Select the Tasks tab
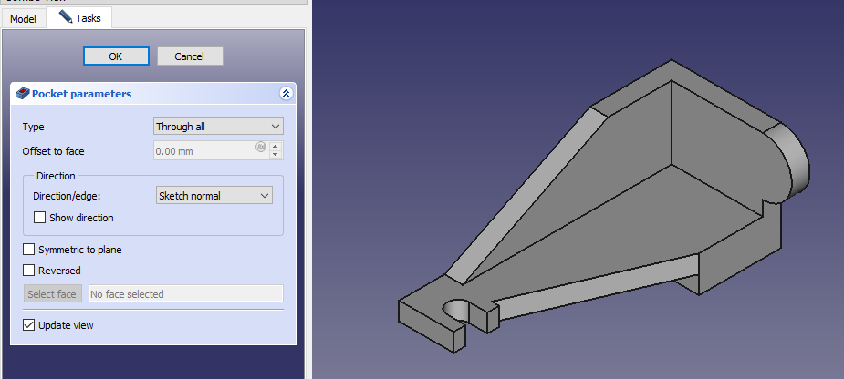The height and width of the screenshot is (379, 844). [80, 18]
